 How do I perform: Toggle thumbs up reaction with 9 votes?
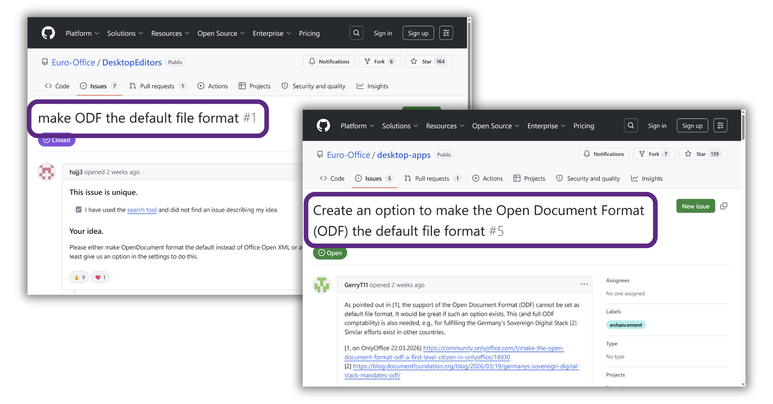79,277
